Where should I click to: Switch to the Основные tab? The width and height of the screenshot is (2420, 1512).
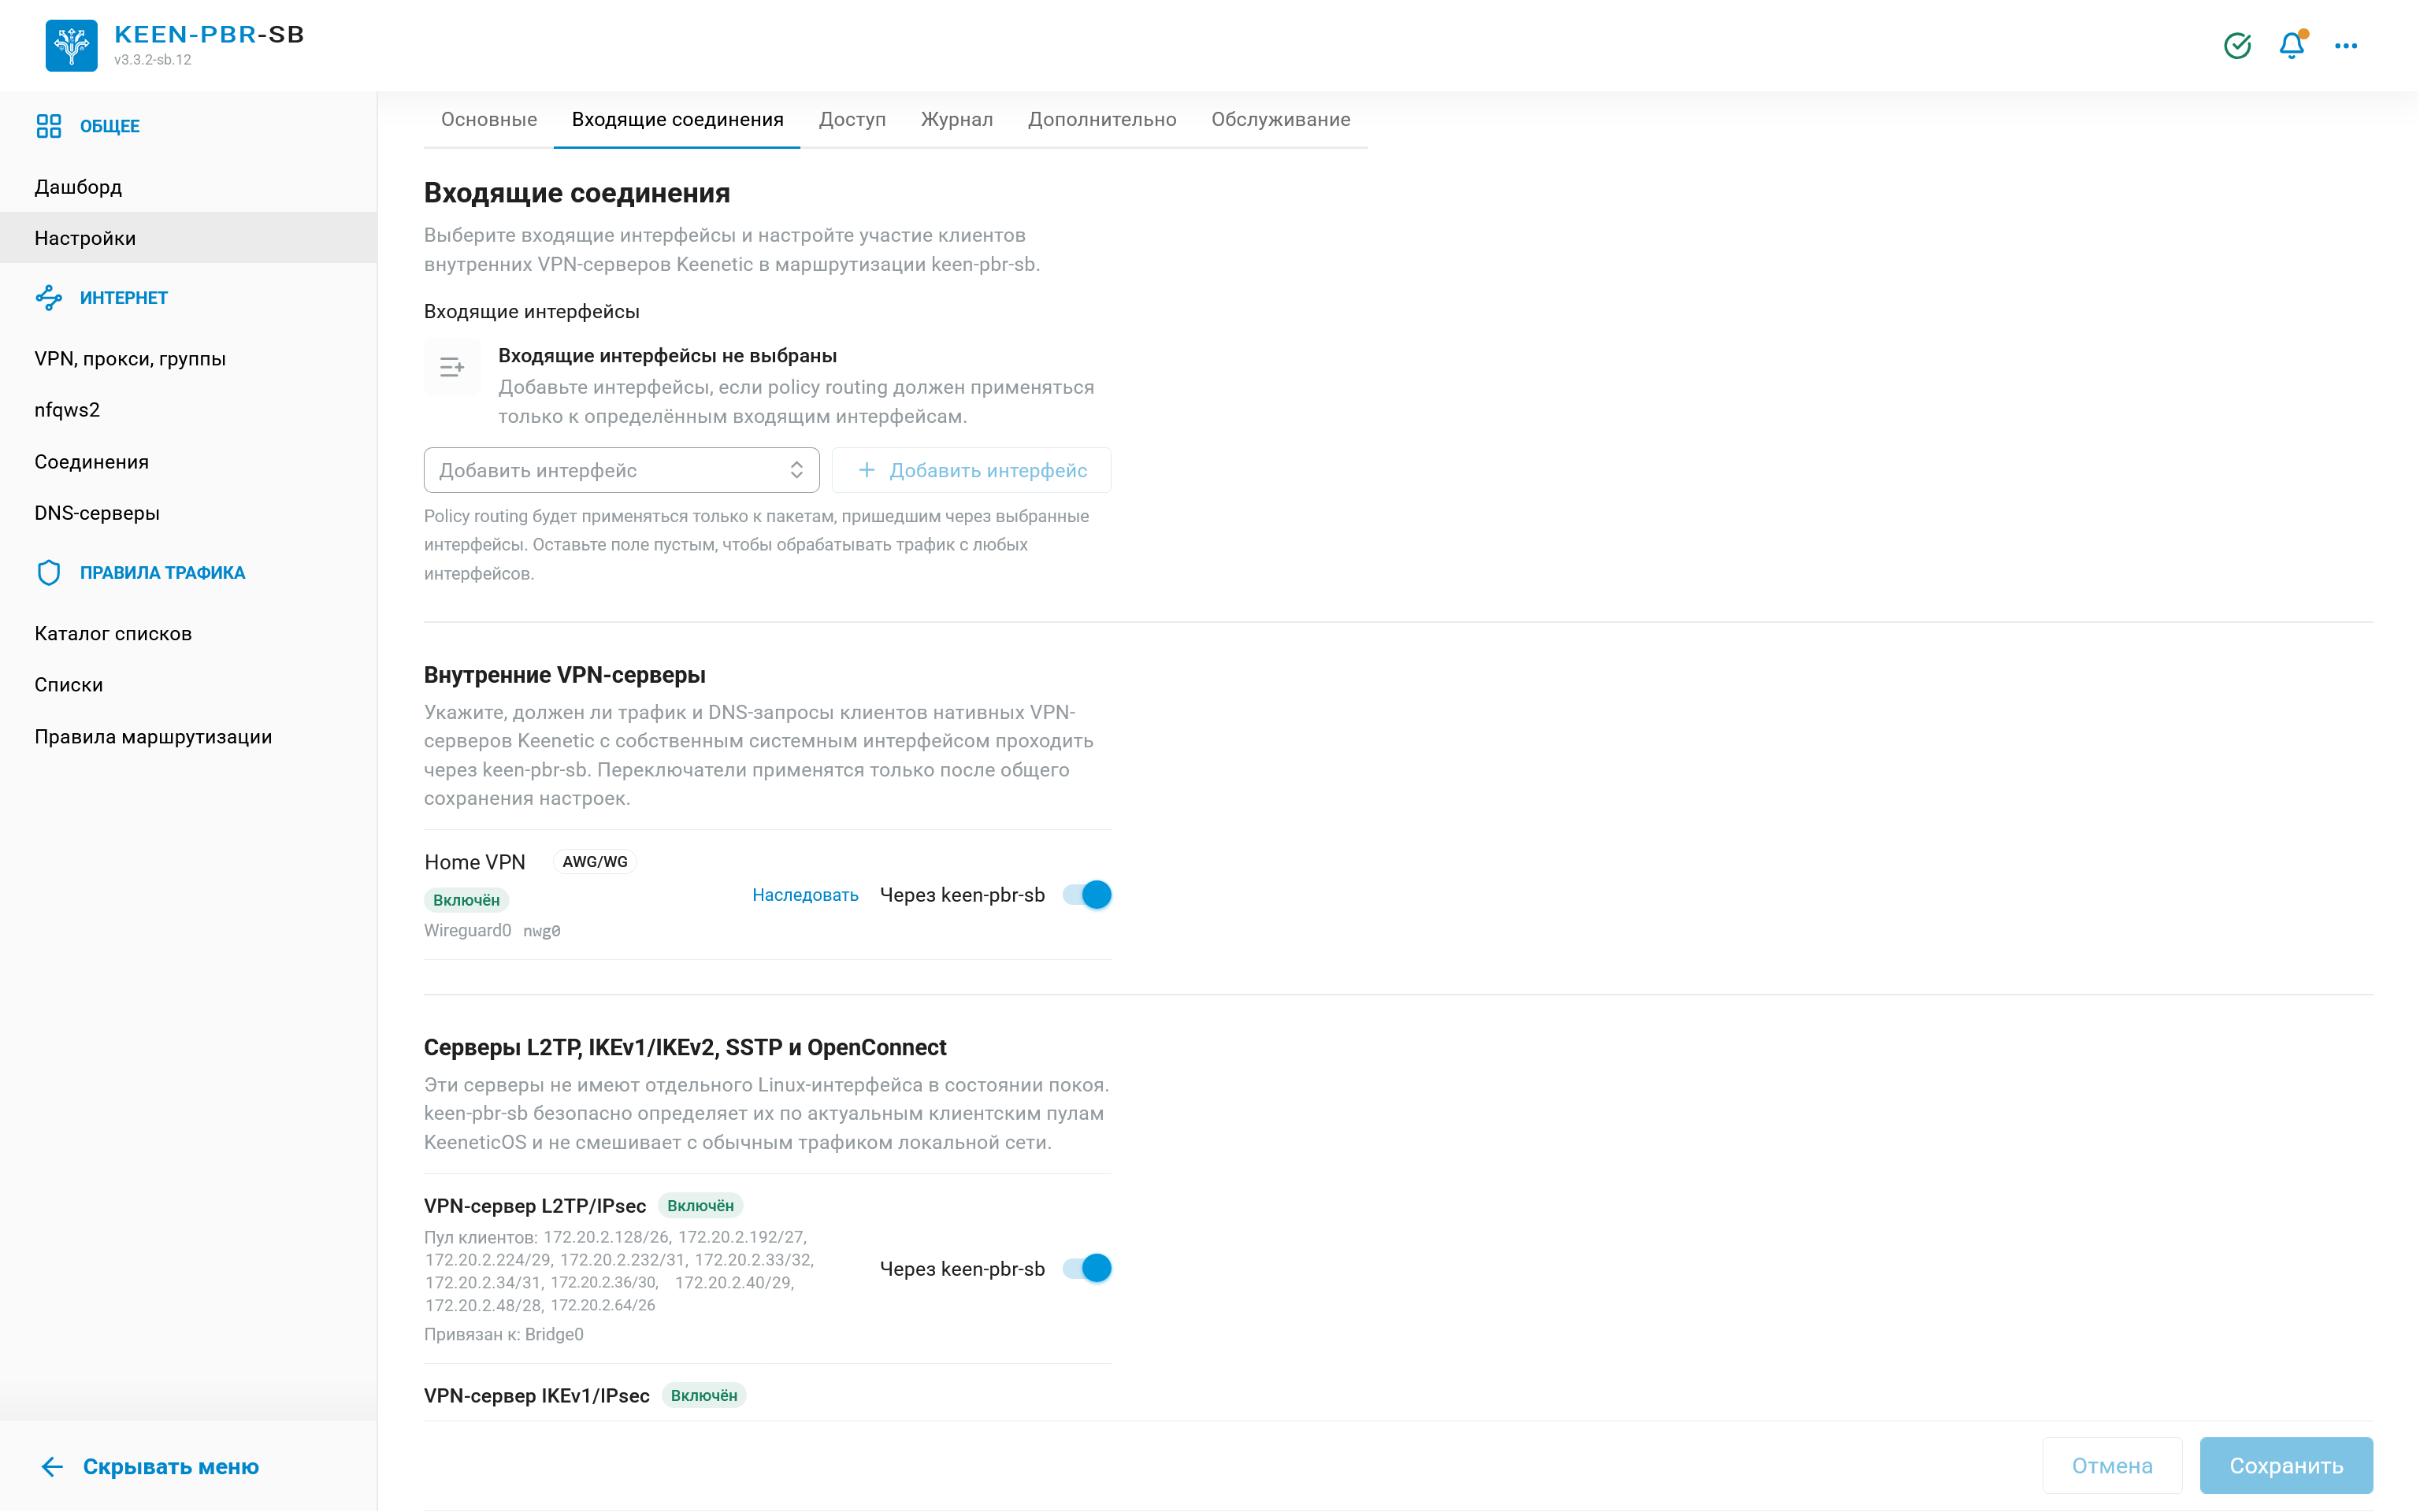pyautogui.click(x=489, y=119)
